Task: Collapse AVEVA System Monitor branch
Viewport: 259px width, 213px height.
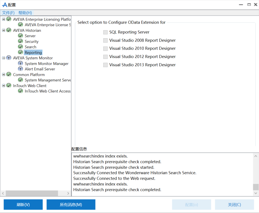Action: click(4, 58)
